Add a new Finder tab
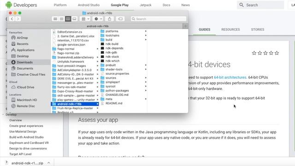 (185, 26)
